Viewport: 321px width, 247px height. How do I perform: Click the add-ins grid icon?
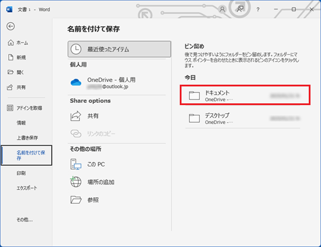[11, 107]
